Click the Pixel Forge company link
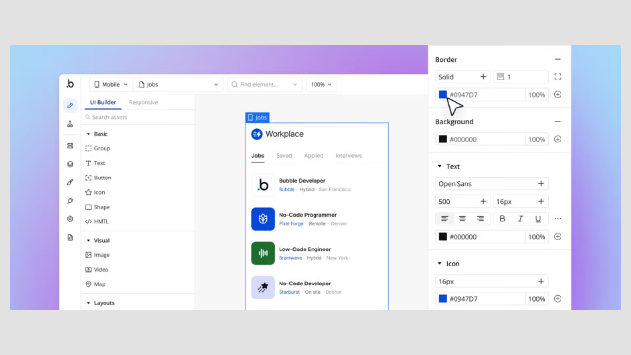631x355 pixels. pyautogui.click(x=291, y=224)
